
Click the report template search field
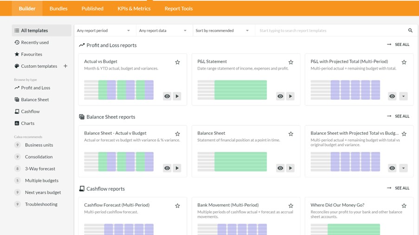[x=331, y=31]
